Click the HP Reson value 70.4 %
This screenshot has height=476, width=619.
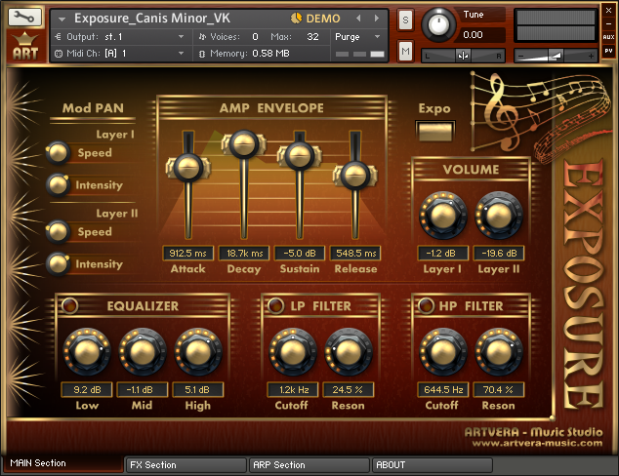tap(499, 389)
